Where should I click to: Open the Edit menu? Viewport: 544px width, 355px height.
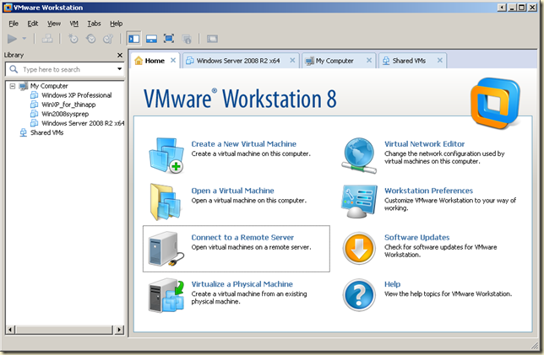point(33,24)
